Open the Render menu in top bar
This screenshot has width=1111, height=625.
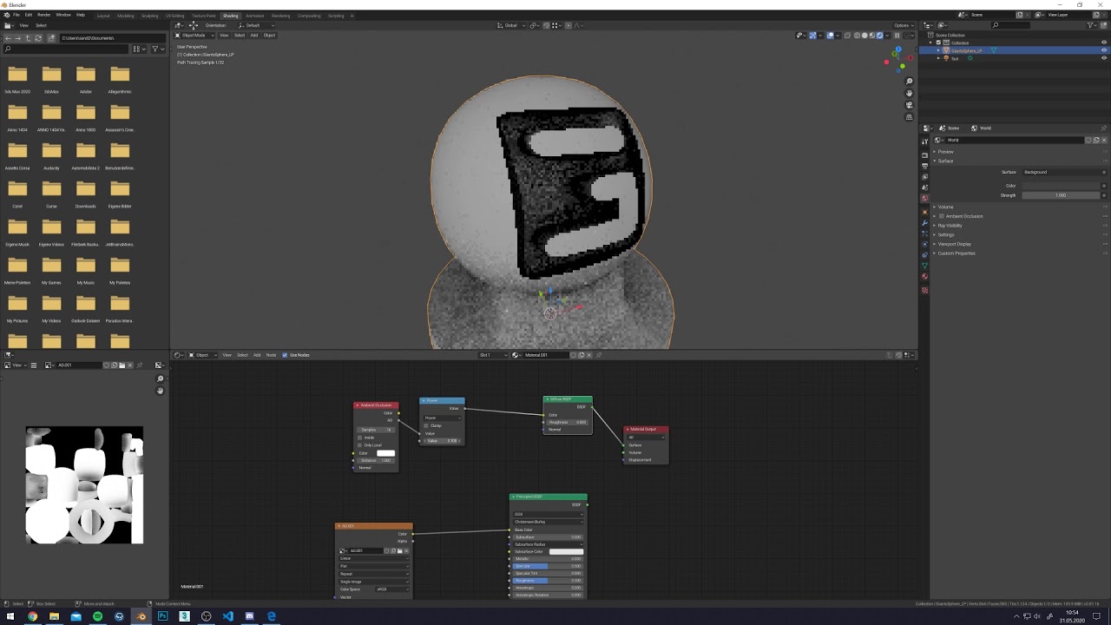coord(43,15)
